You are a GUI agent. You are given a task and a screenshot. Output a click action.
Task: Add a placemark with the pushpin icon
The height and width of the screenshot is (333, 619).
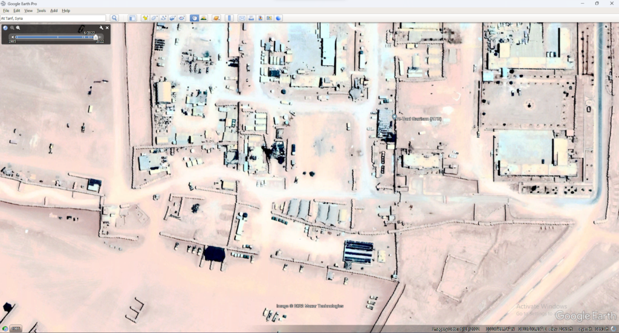[x=145, y=18]
